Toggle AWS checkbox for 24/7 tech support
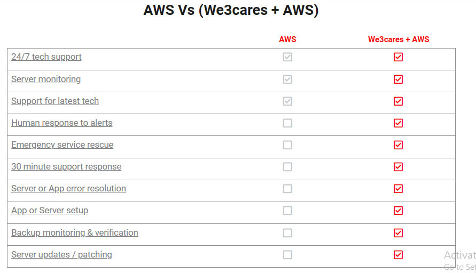The width and height of the screenshot is (476, 273). coord(287,57)
